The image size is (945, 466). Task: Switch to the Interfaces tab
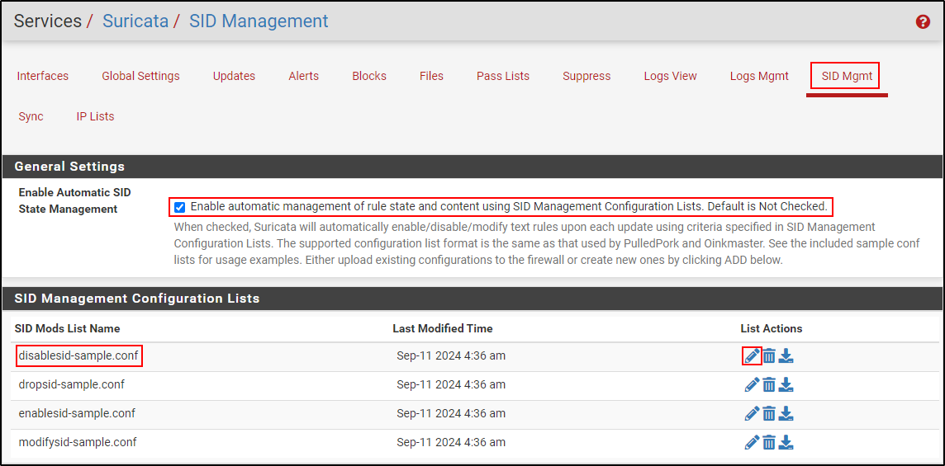point(43,77)
